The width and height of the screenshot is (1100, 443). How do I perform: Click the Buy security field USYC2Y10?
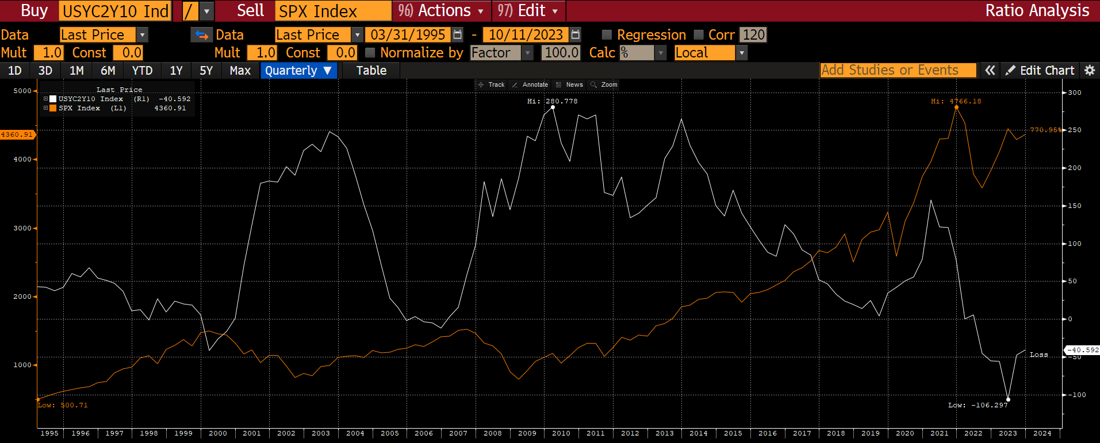coord(116,11)
